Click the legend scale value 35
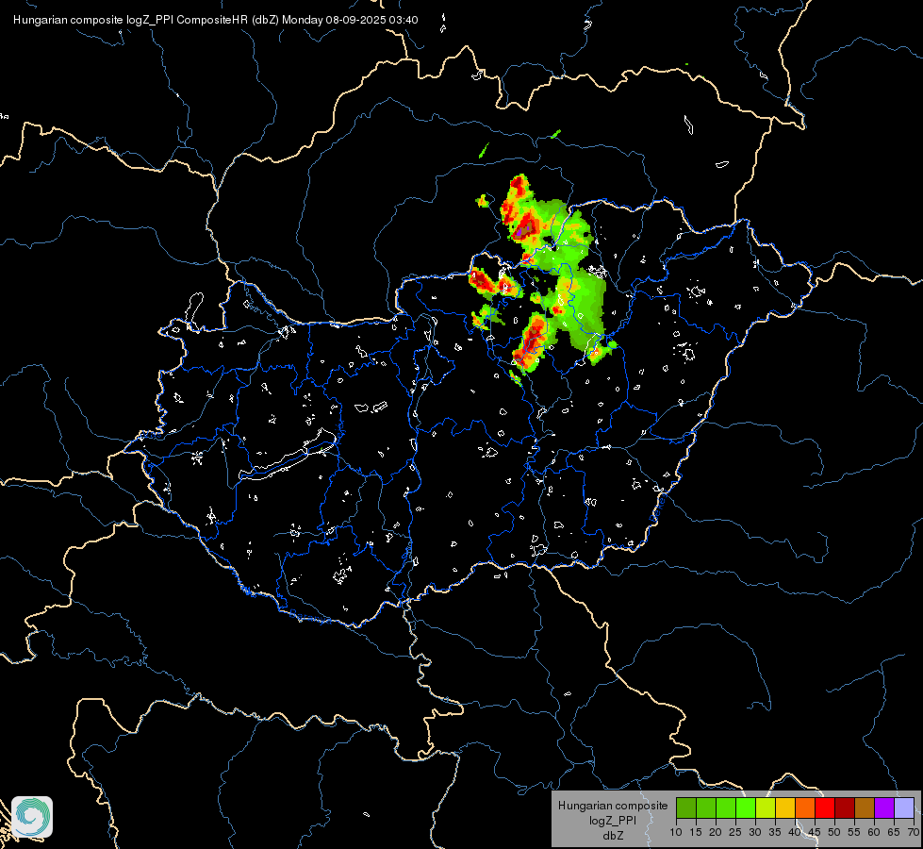923x849 pixels. [775, 833]
